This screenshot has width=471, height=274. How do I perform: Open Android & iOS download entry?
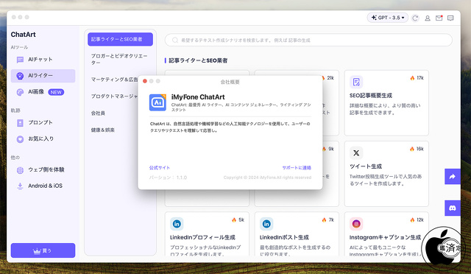pos(43,186)
